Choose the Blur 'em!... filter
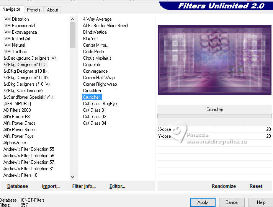This screenshot has width=273, height=207. [x=92, y=39]
